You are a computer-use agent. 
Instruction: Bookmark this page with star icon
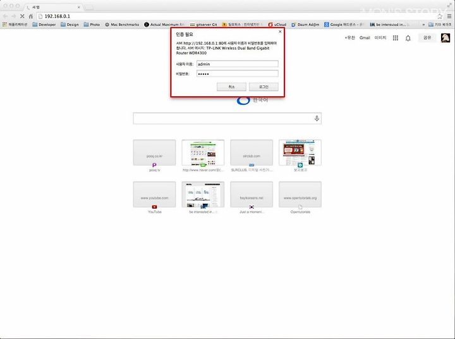(440, 16)
